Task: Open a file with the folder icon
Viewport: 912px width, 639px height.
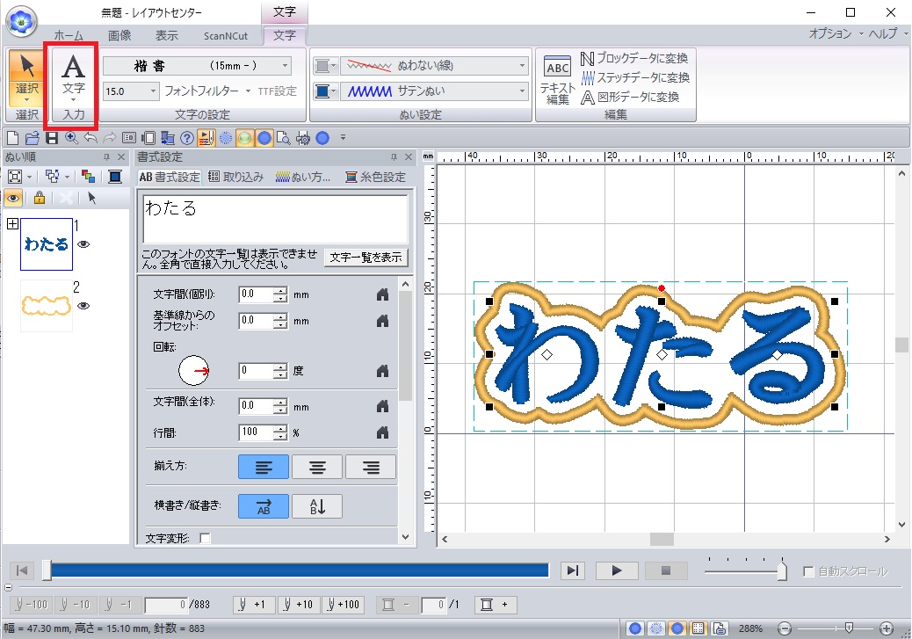Action: 32,138
